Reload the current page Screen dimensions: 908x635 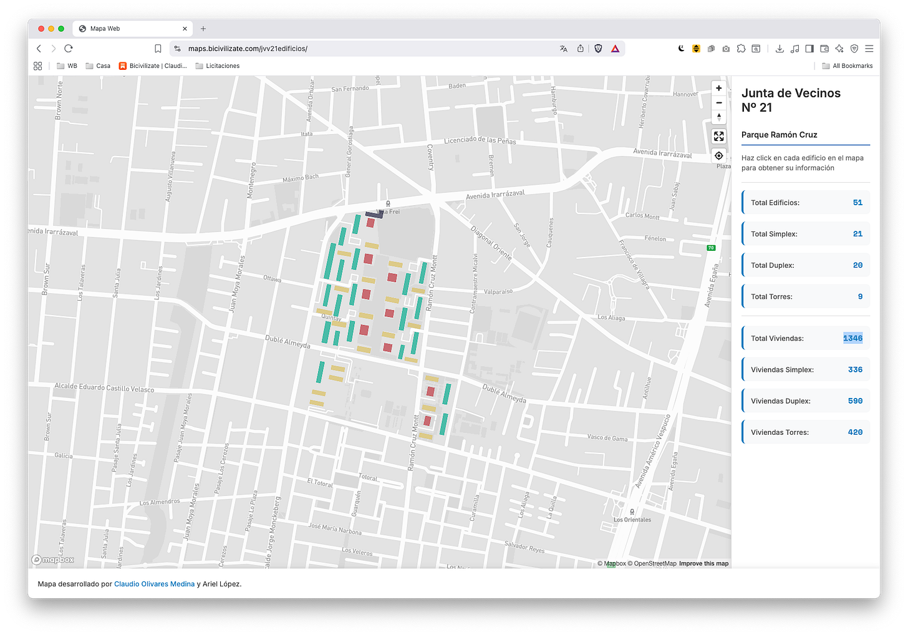click(x=69, y=49)
